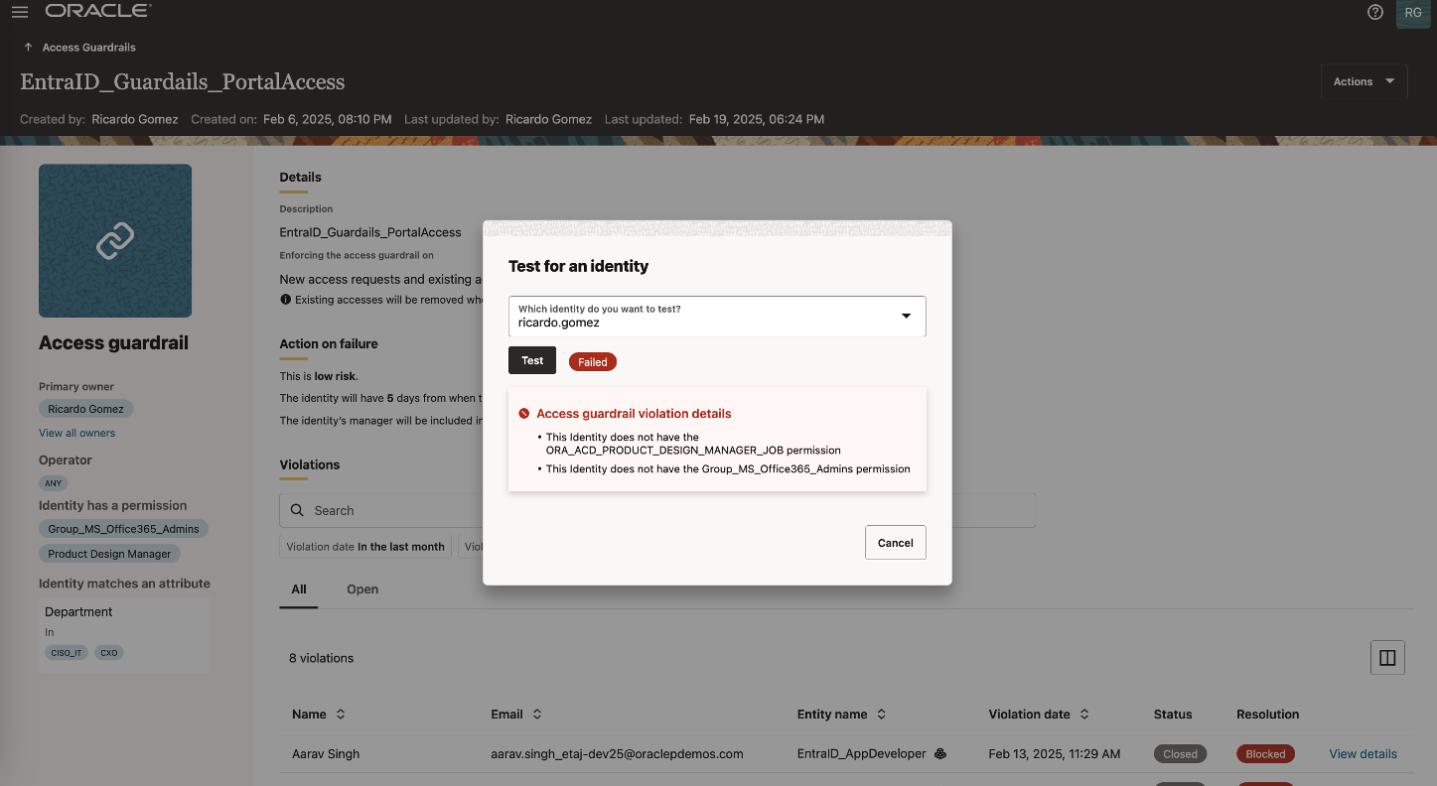1437x786 pixels.
Task: Click the EntraID_Guardails_PortalAccess page title
Action: click(x=183, y=82)
